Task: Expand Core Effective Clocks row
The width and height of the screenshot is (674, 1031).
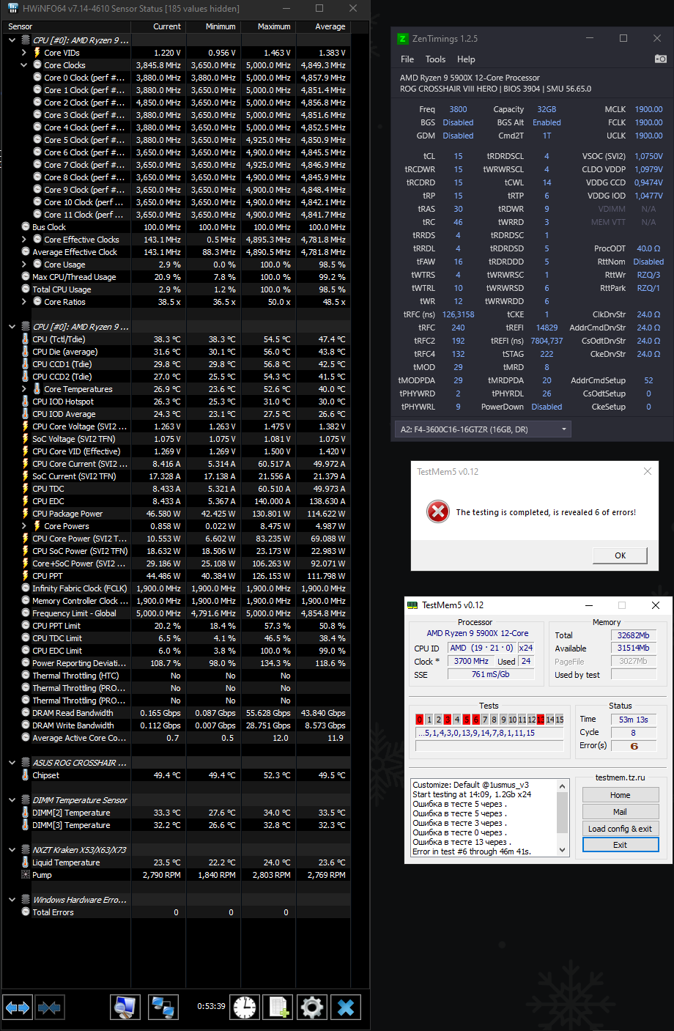Action: point(24,240)
